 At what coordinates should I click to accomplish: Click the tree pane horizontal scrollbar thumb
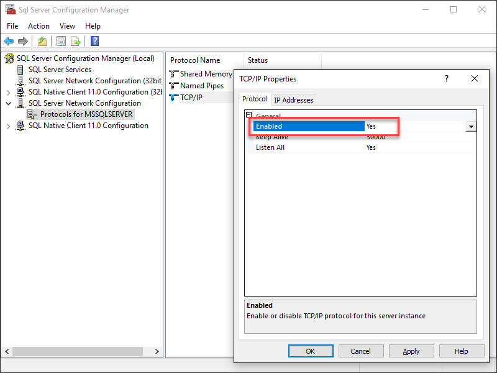[78, 351]
